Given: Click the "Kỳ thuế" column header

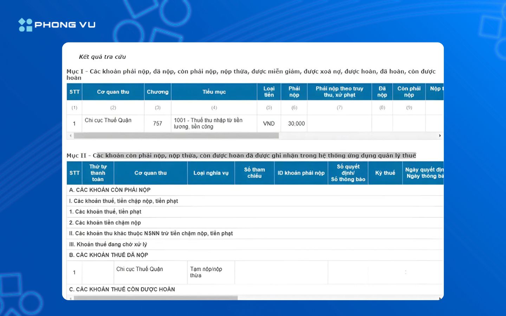Looking at the screenshot, I should pos(385,173).
